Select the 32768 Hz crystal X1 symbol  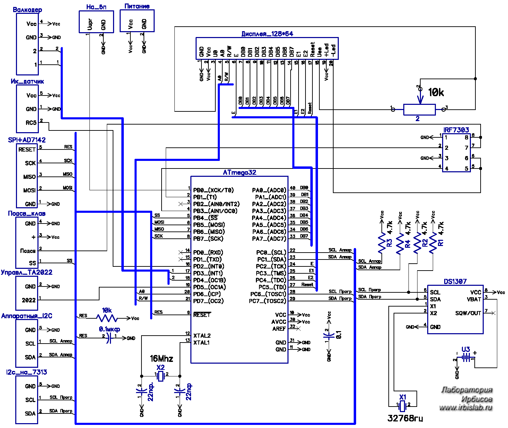[403, 404]
